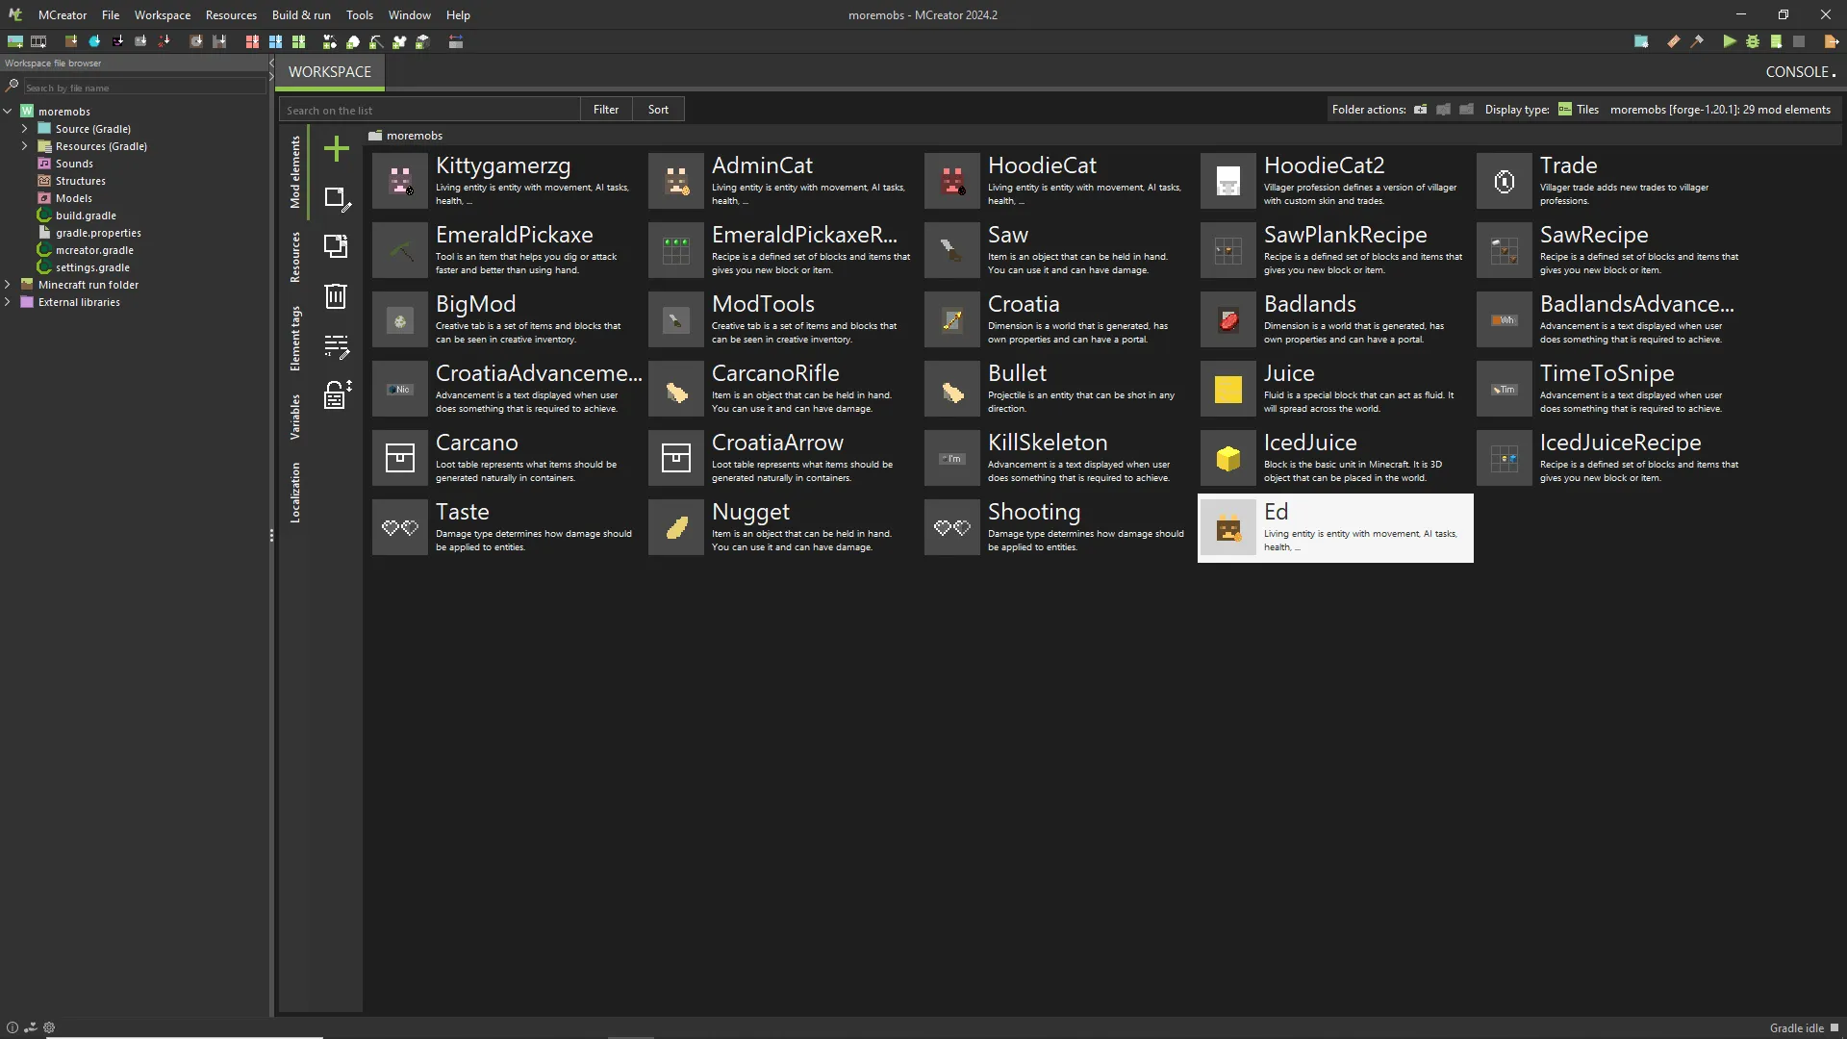This screenshot has width=1847, height=1039.
Task: Click the gear preferences icon in status bar
Action: click(49, 1027)
